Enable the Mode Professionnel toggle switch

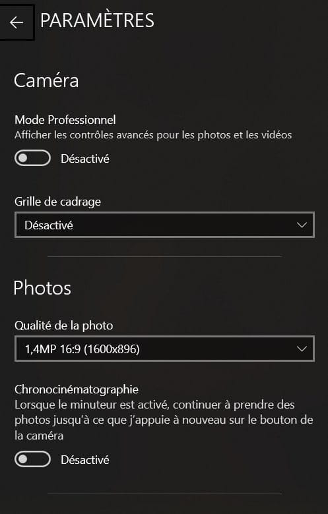(32, 158)
